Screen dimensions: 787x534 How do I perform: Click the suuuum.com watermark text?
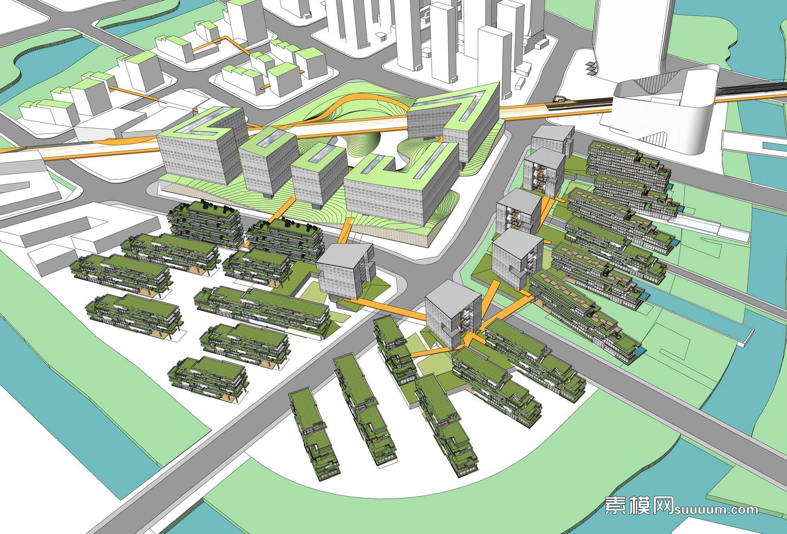(x=716, y=509)
